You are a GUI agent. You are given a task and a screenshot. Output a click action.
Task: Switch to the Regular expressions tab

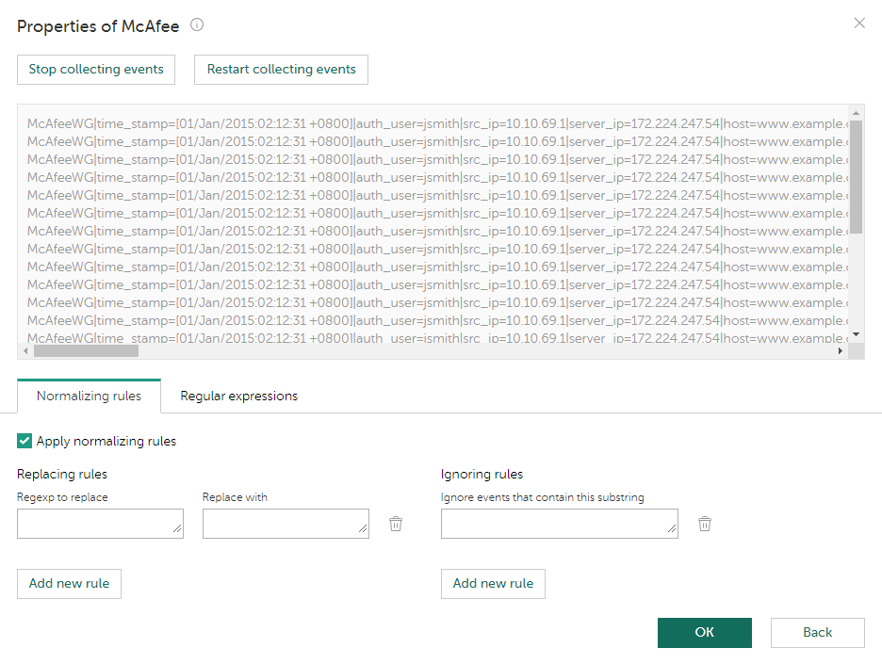(238, 396)
